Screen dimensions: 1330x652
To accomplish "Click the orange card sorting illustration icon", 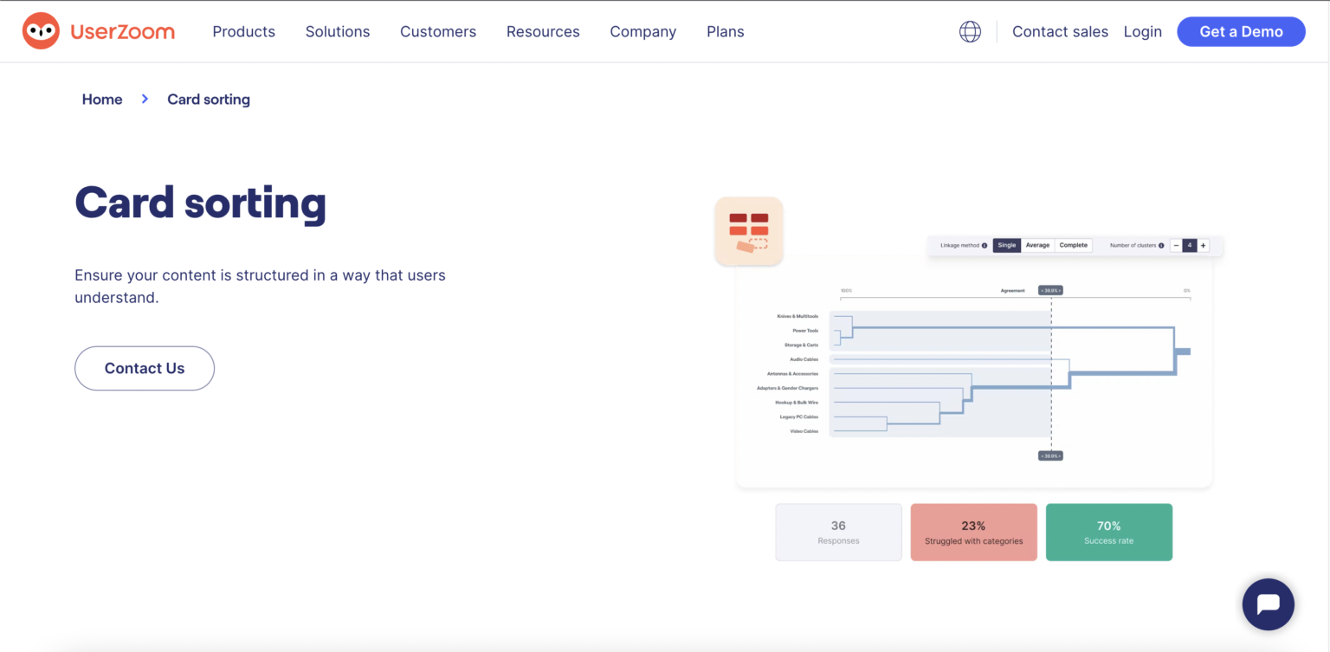I will (748, 230).
